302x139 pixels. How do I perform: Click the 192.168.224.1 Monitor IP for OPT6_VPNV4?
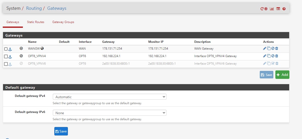[x=157, y=56]
